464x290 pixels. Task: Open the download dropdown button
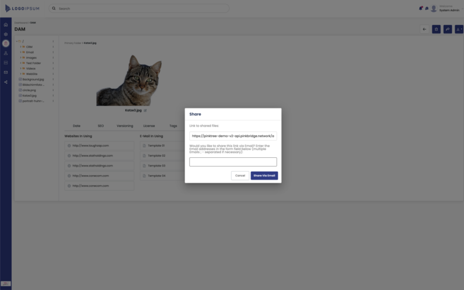point(459,29)
